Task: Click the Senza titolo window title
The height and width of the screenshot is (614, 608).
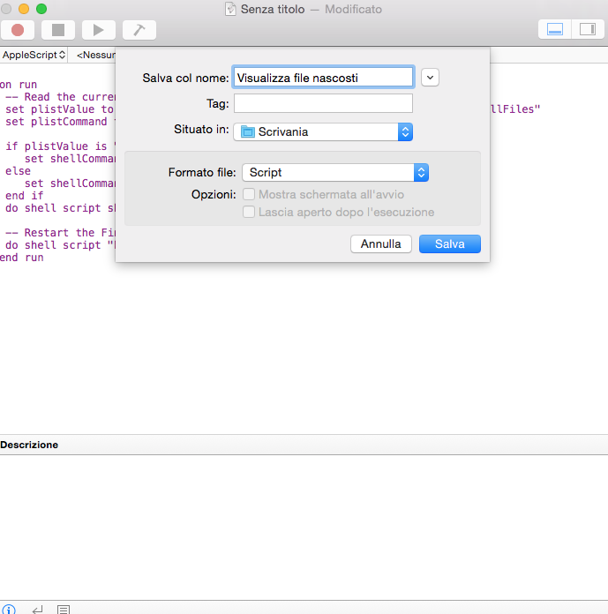Action: pyautogui.click(x=273, y=9)
